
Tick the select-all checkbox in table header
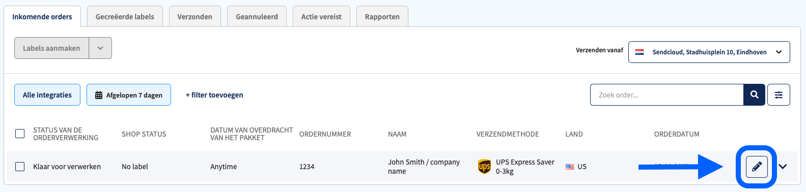pos(20,134)
